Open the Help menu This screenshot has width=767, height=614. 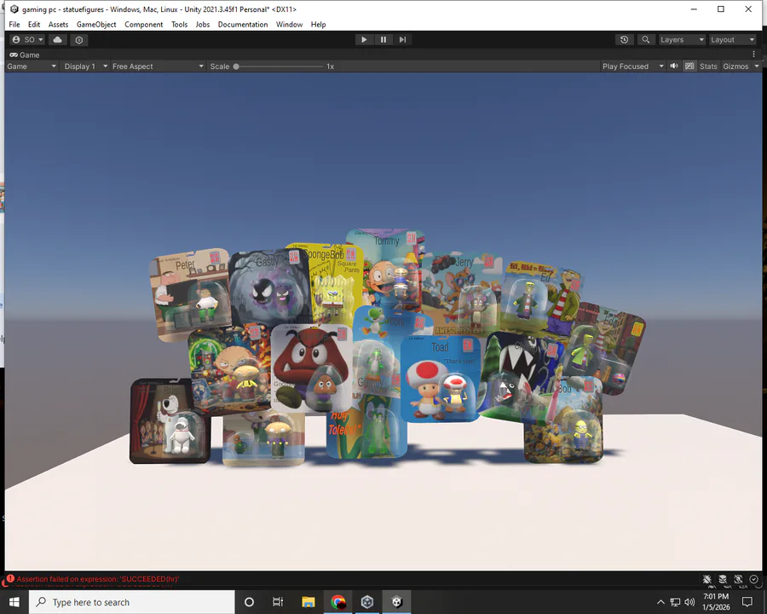pyautogui.click(x=319, y=25)
